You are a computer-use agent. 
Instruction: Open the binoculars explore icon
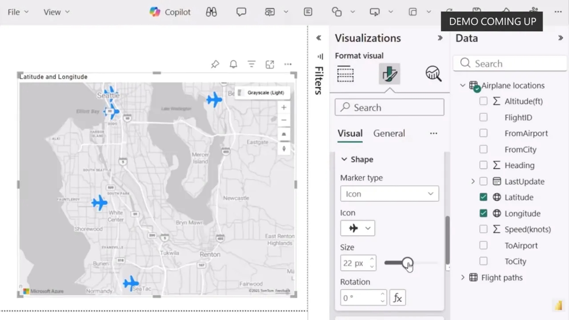tap(211, 12)
